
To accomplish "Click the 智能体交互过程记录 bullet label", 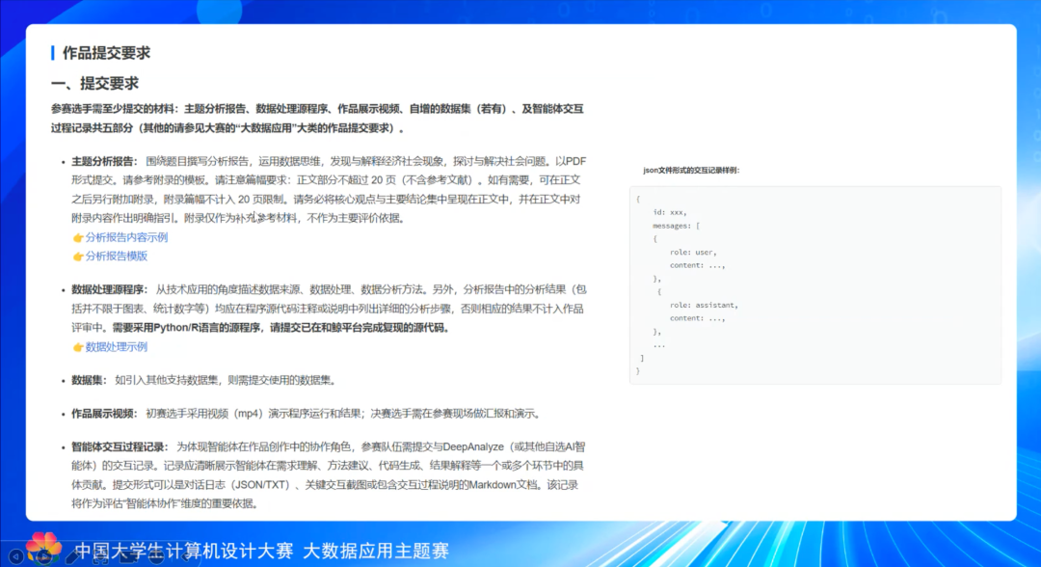I will [120, 447].
